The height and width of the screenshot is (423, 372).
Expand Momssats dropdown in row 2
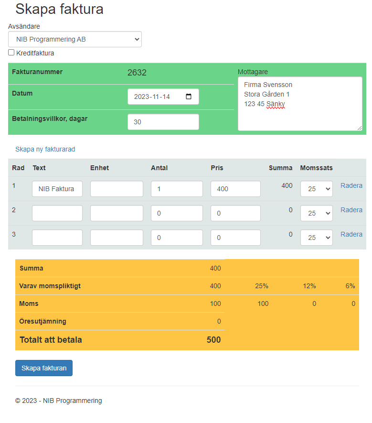coord(316,213)
